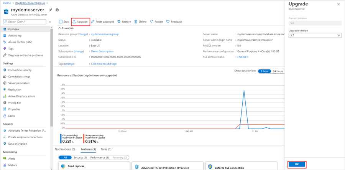
Task: Click the Stop toolbar icon
Action: (x=61, y=21)
